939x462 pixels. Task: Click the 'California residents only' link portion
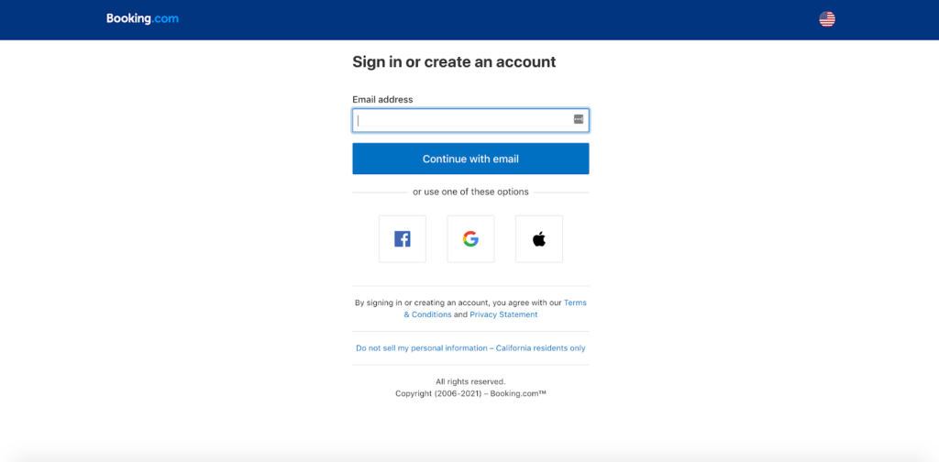click(541, 347)
